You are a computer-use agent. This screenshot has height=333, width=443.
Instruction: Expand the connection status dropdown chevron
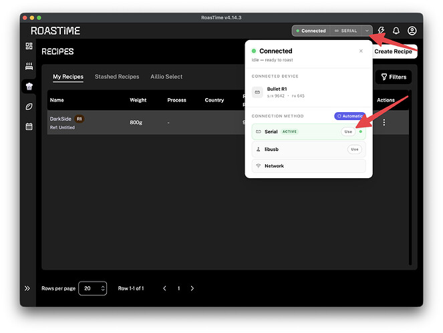[x=367, y=31]
